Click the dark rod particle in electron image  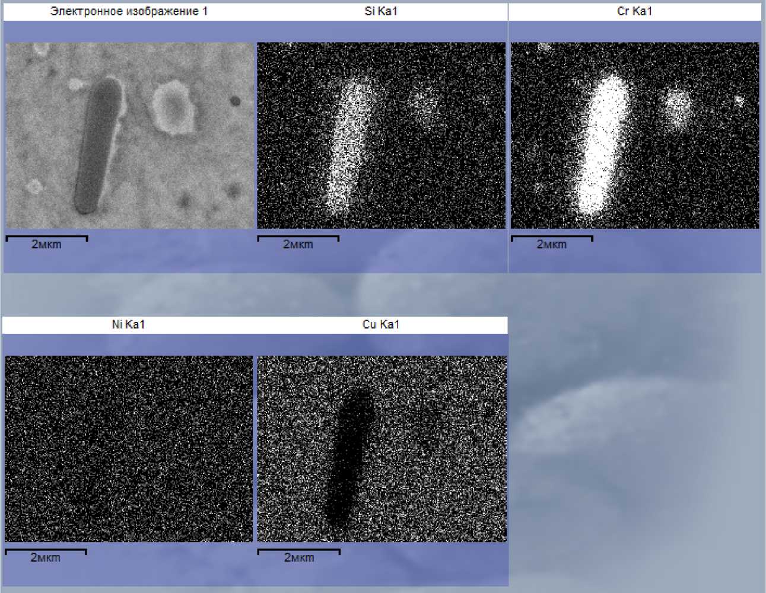[97, 145]
